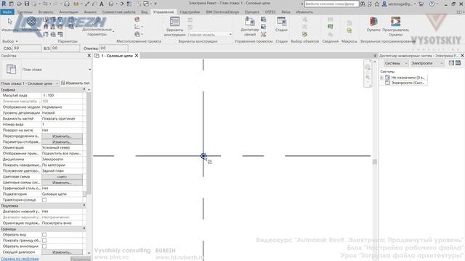Click Изменить button for Цветовые схемы систем
The height and width of the screenshot is (261, 465).
62,183
